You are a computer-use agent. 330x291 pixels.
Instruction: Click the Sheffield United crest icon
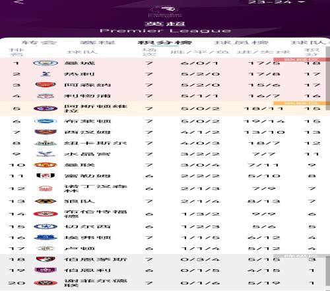[46, 283]
